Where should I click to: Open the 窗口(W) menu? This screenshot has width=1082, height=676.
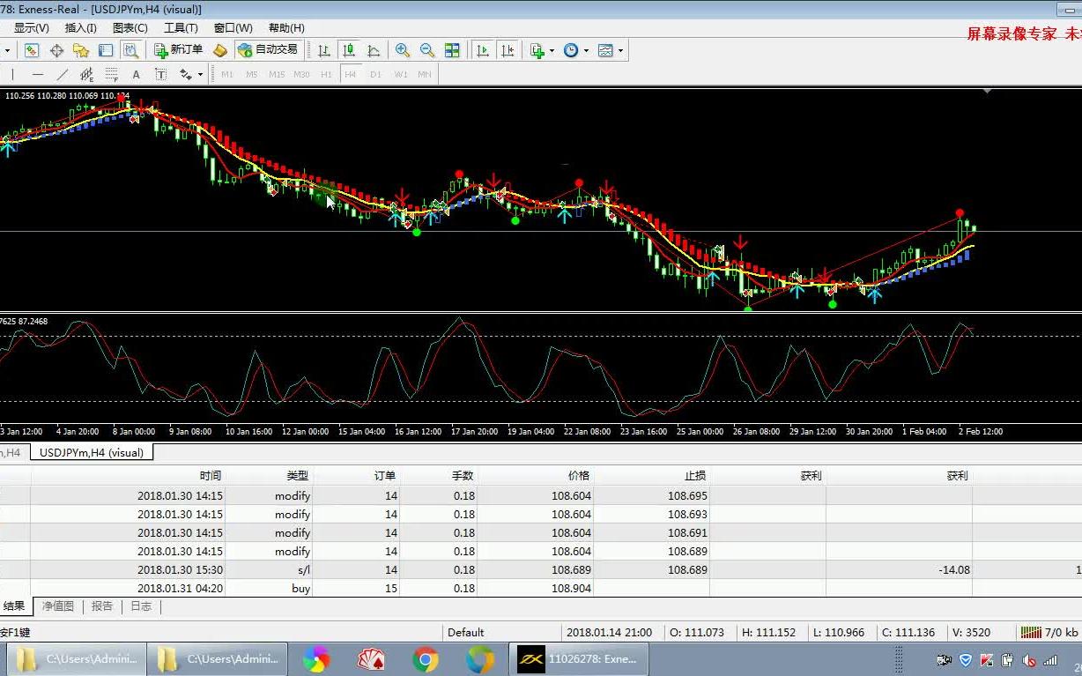[x=233, y=28]
